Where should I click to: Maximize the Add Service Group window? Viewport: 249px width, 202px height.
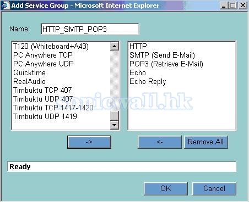pyautogui.click(x=233, y=5)
